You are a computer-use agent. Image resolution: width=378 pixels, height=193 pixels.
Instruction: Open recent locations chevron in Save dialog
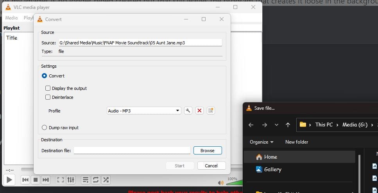[276, 125]
